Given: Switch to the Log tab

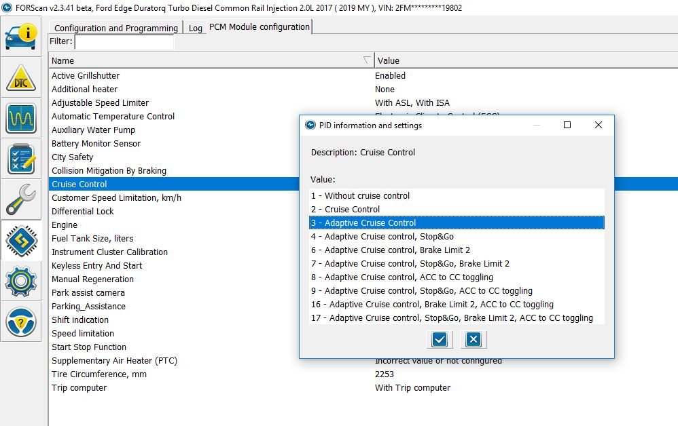Looking at the screenshot, I should coord(196,28).
